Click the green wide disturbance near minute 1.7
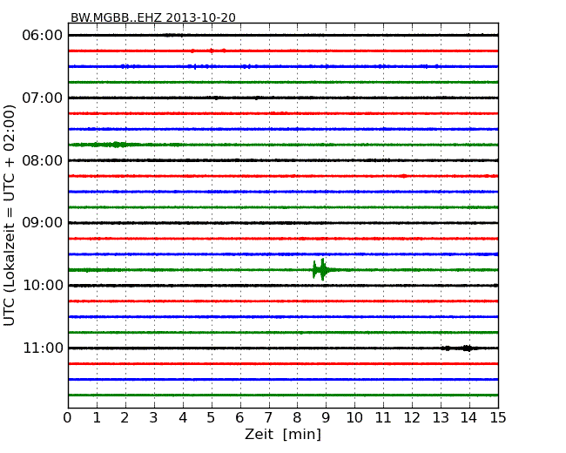This screenshot has width=566, height=453. point(116,145)
